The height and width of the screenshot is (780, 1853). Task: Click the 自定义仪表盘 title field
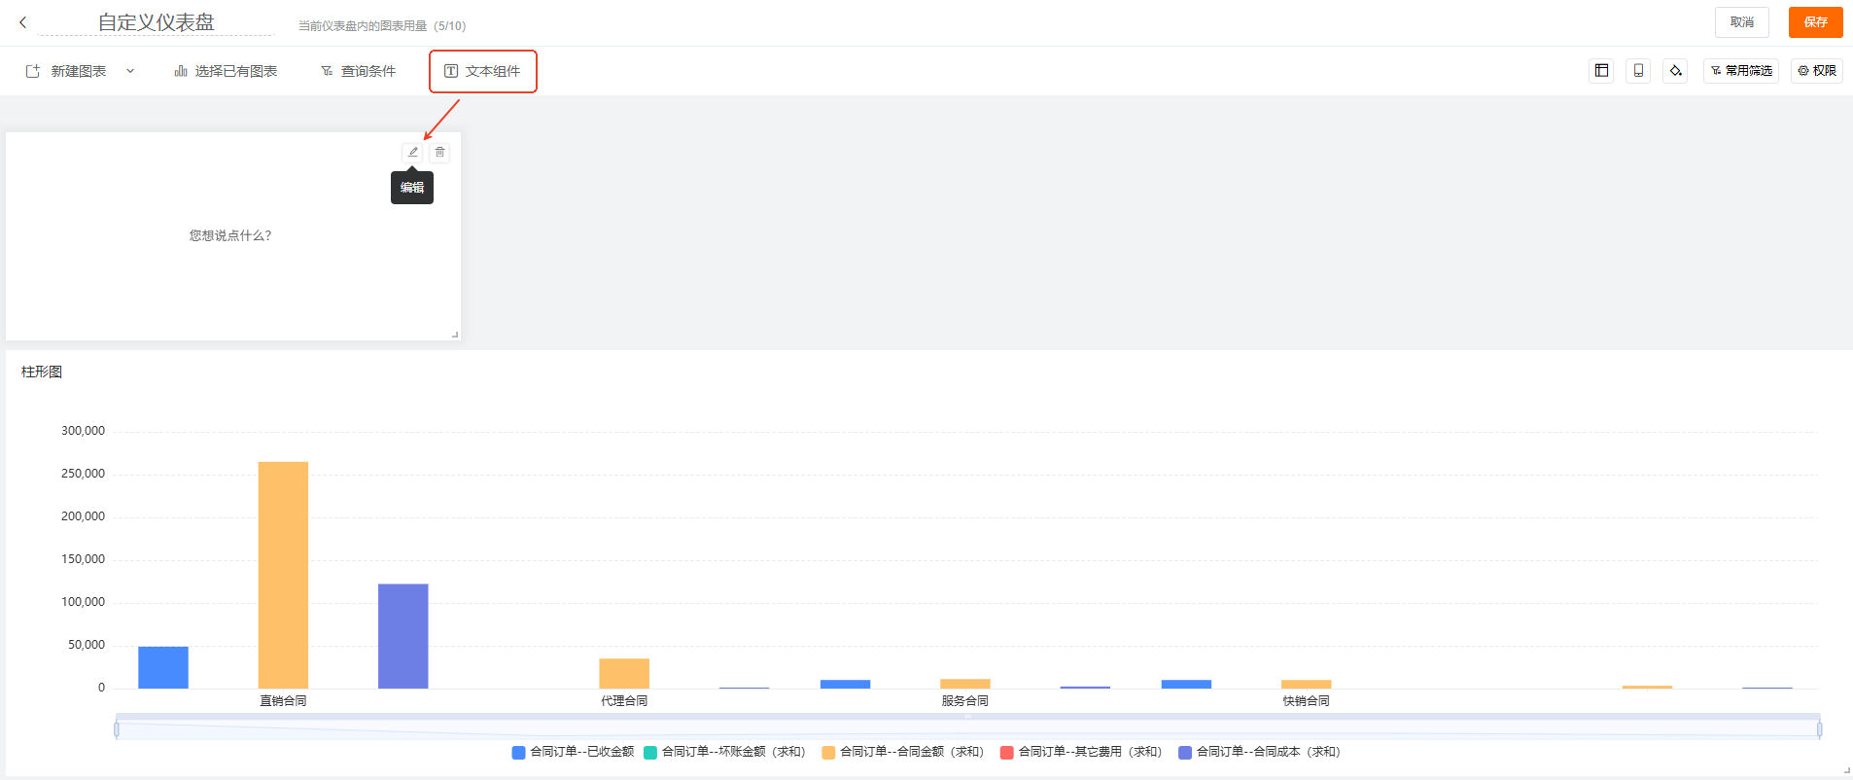[x=156, y=22]
